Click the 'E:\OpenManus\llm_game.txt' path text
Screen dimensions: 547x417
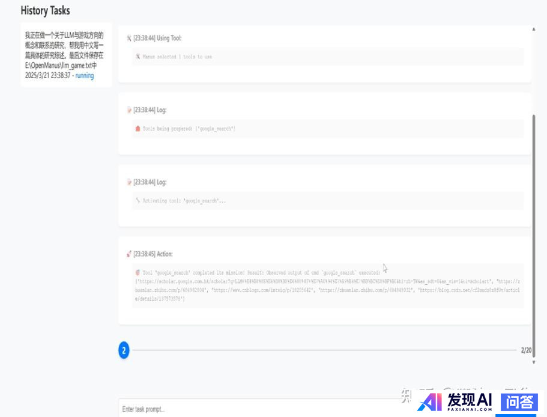[59, 65]
